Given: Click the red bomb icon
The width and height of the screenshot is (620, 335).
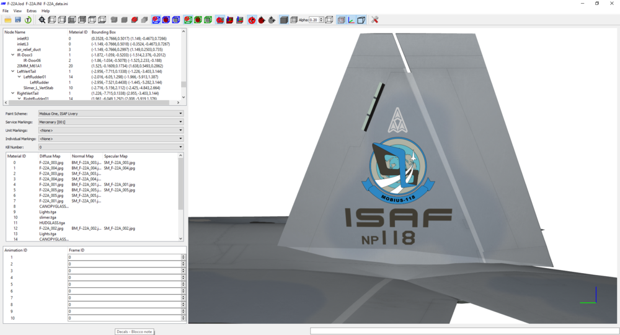Looking at the screenshot, I should (262, 20).
